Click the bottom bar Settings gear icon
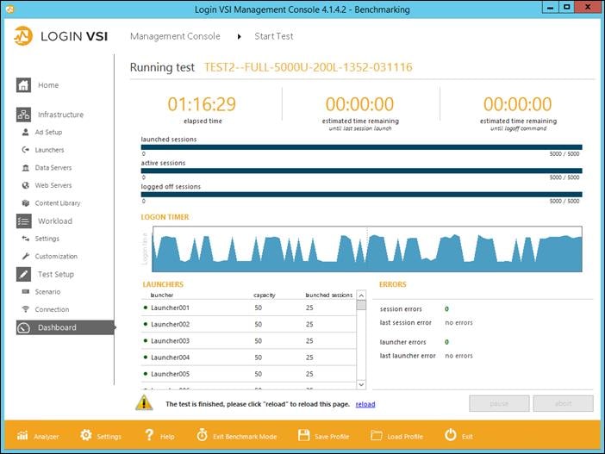 click(85, 435)
